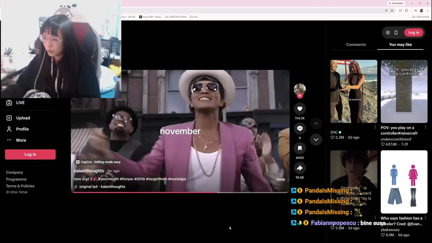
Task: Open Chrome three-dot menu
Action: point(428,10)
